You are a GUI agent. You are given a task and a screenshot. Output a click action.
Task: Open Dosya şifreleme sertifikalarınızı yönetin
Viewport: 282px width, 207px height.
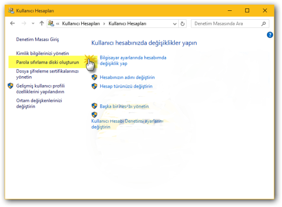click(x=47, y=74)
